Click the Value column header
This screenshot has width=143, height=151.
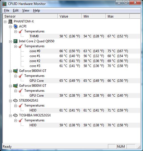pos(70,16)
